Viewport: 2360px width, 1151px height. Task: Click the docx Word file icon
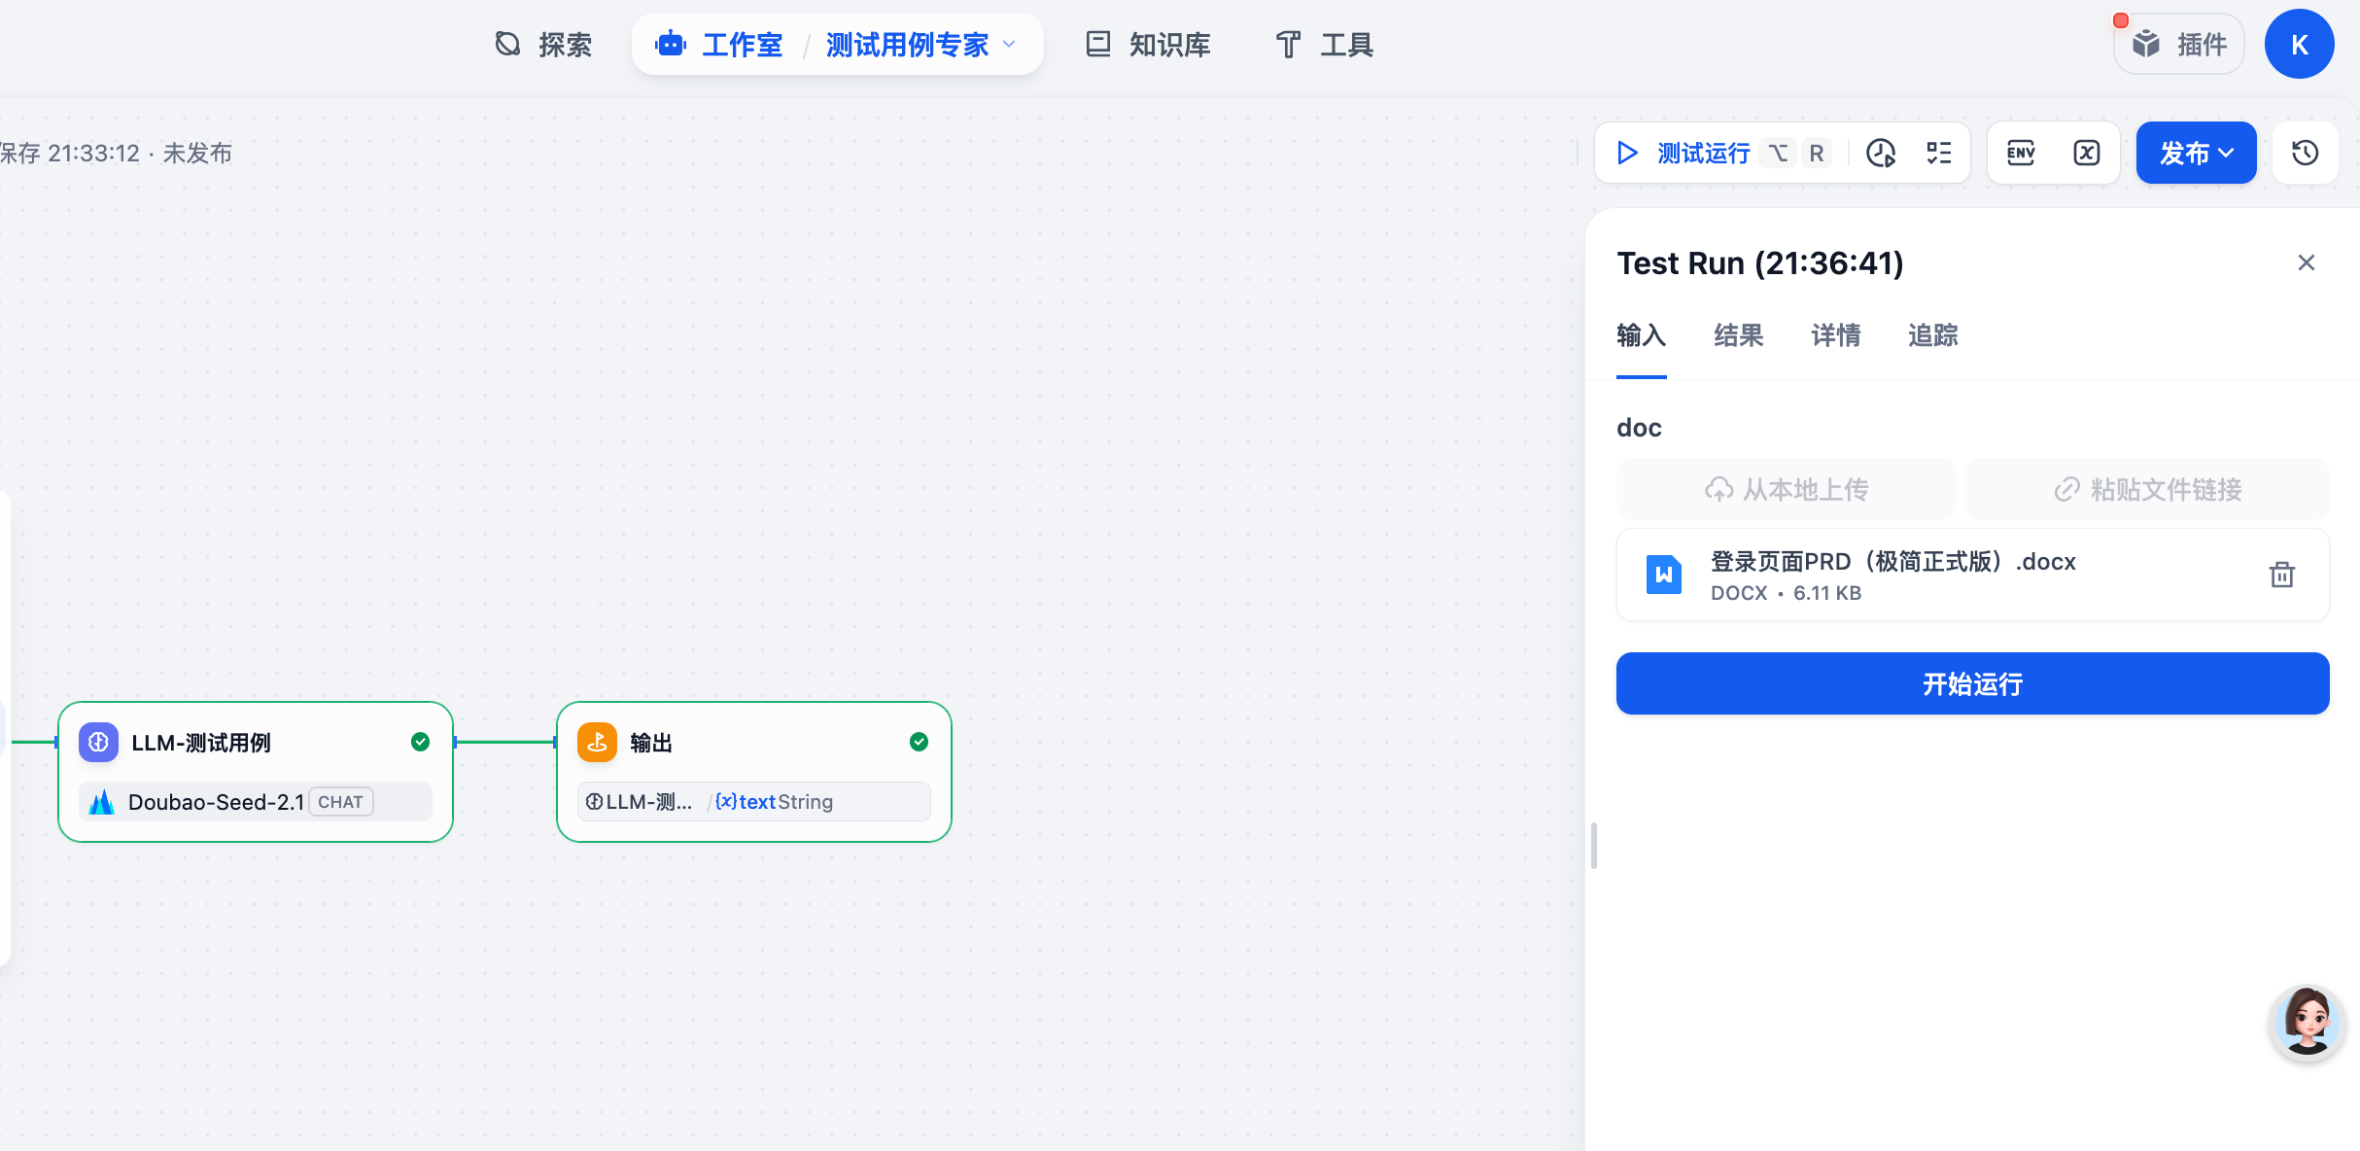[x=1664, y=575]
